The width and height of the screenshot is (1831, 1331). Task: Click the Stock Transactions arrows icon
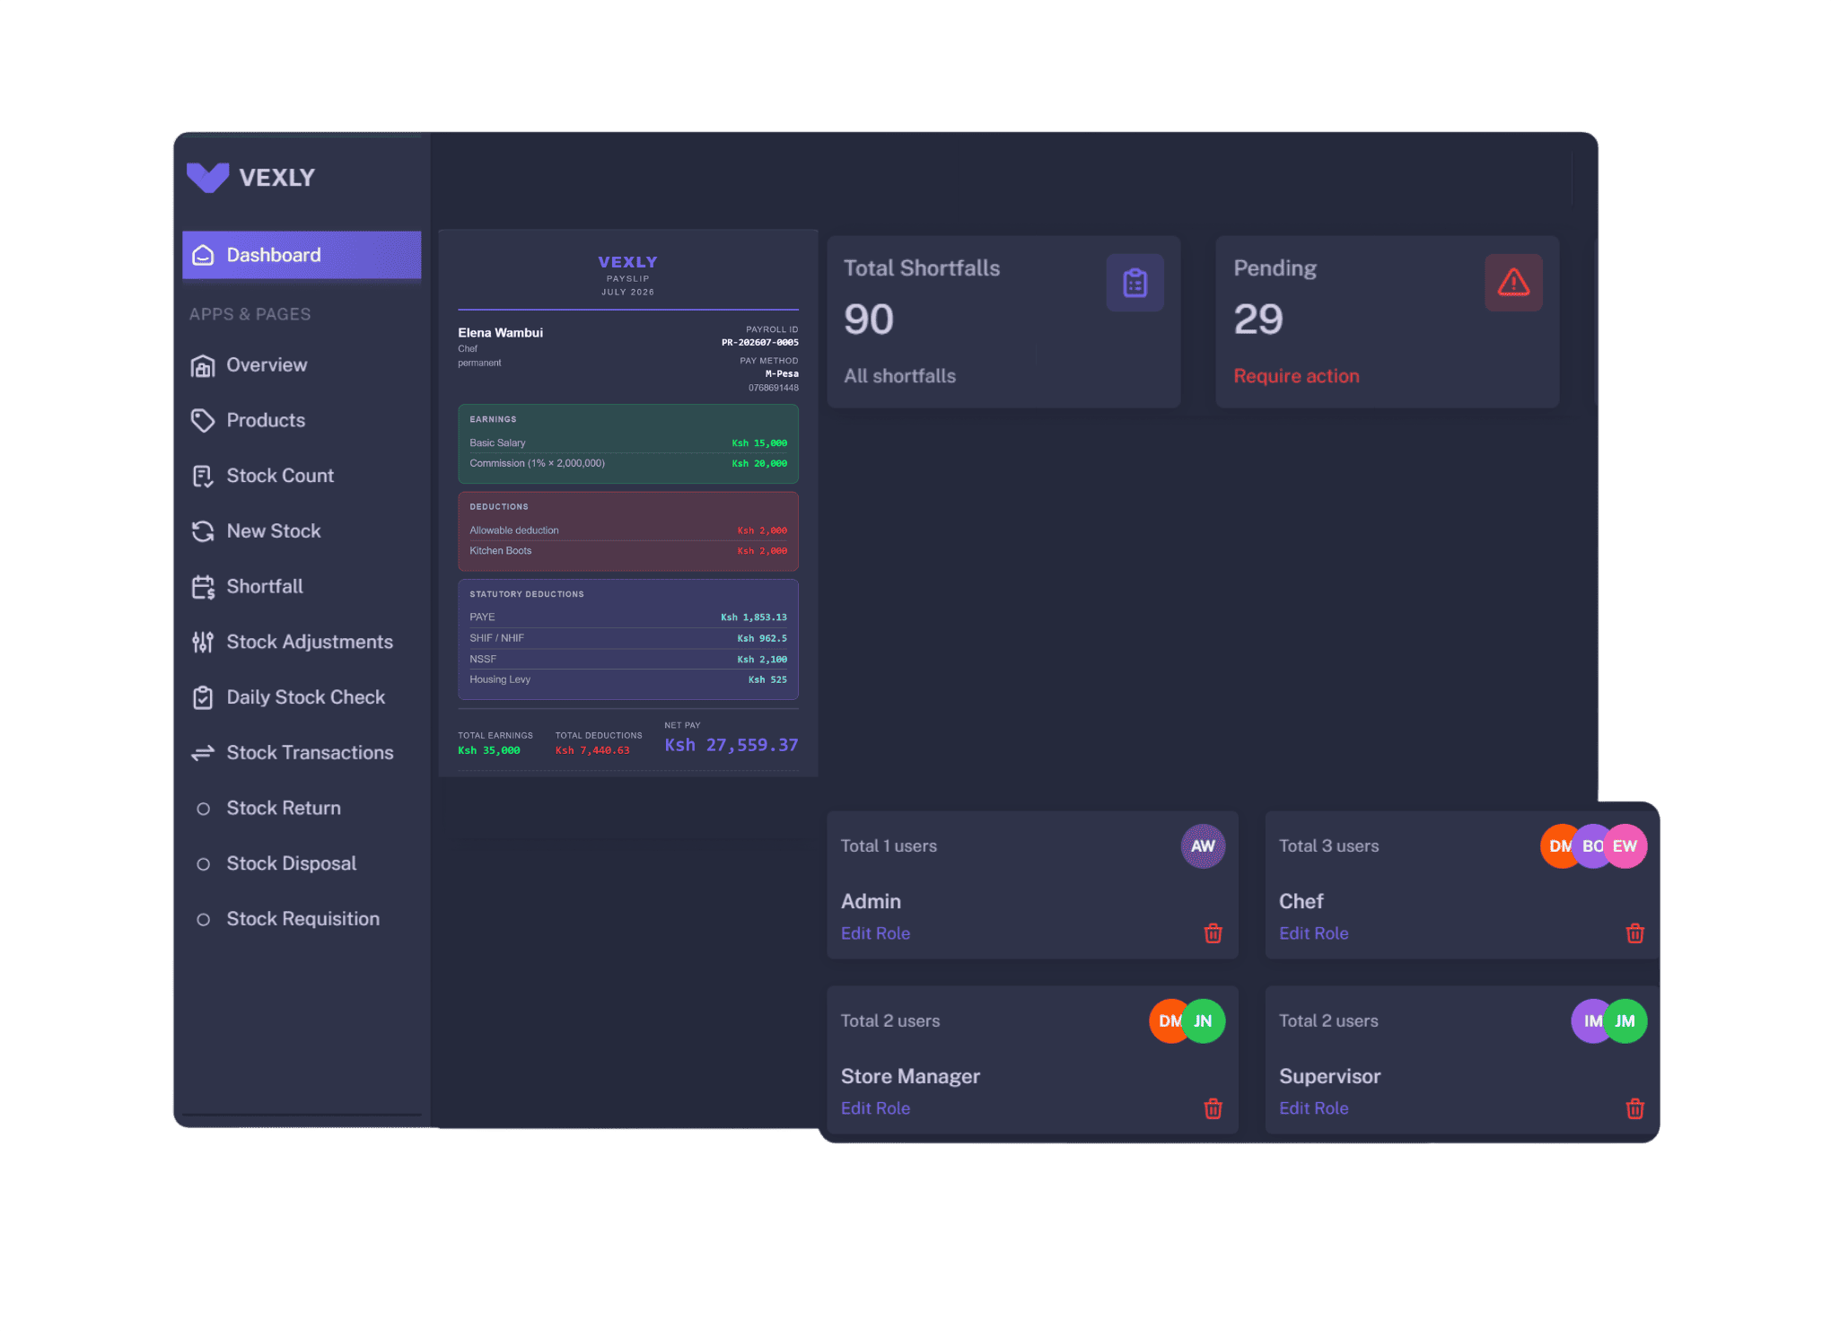(x=203, y=753)
